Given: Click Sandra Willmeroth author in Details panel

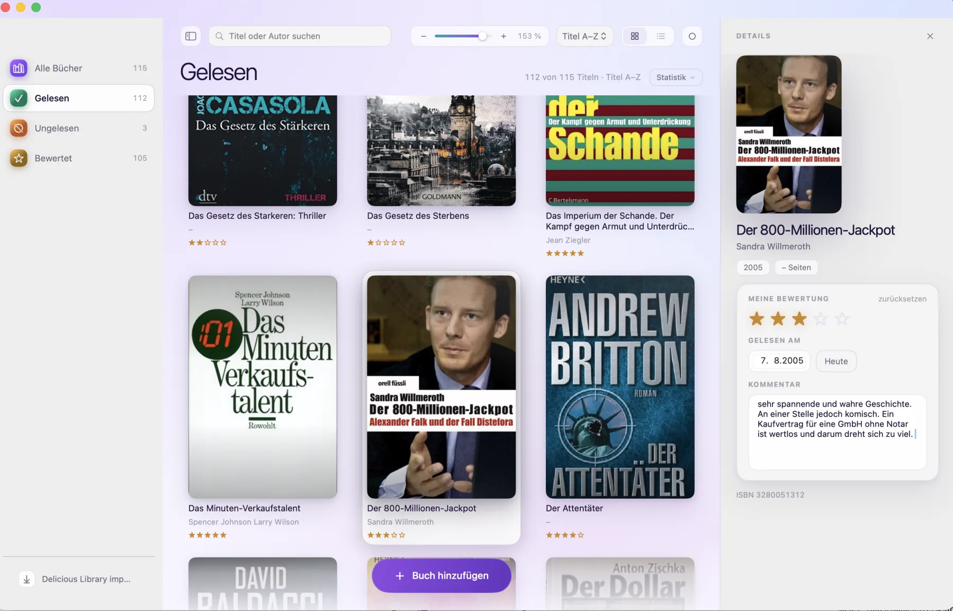Looking at the screenshot, I should click(x=774, y=247).
